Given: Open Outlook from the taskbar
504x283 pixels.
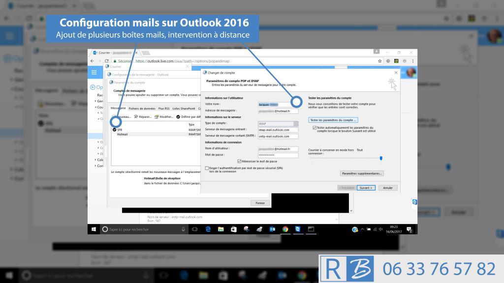Looking at the screenshot, I should tap(272, 229).
